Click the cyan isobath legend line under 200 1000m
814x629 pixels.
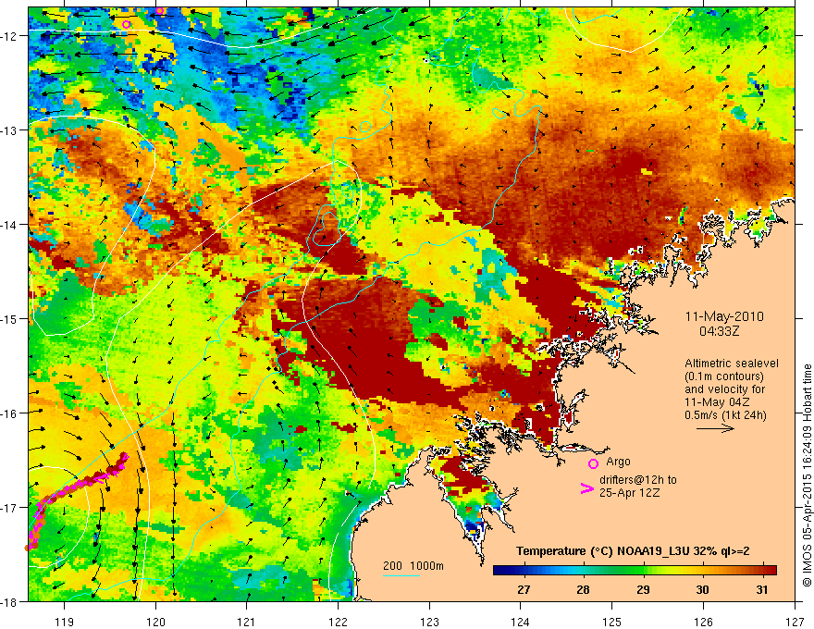click(401, 575)
